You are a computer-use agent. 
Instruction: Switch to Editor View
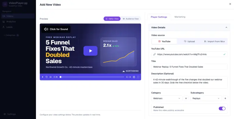pyautogui.click(x=112, y=19)
